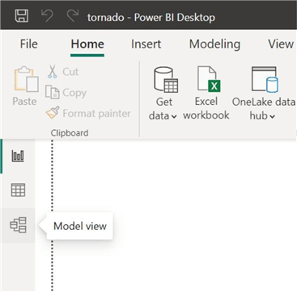Open the View ribbon tab
The width and height of the screenshot is (297, 292).
click(x=281, y=44)
